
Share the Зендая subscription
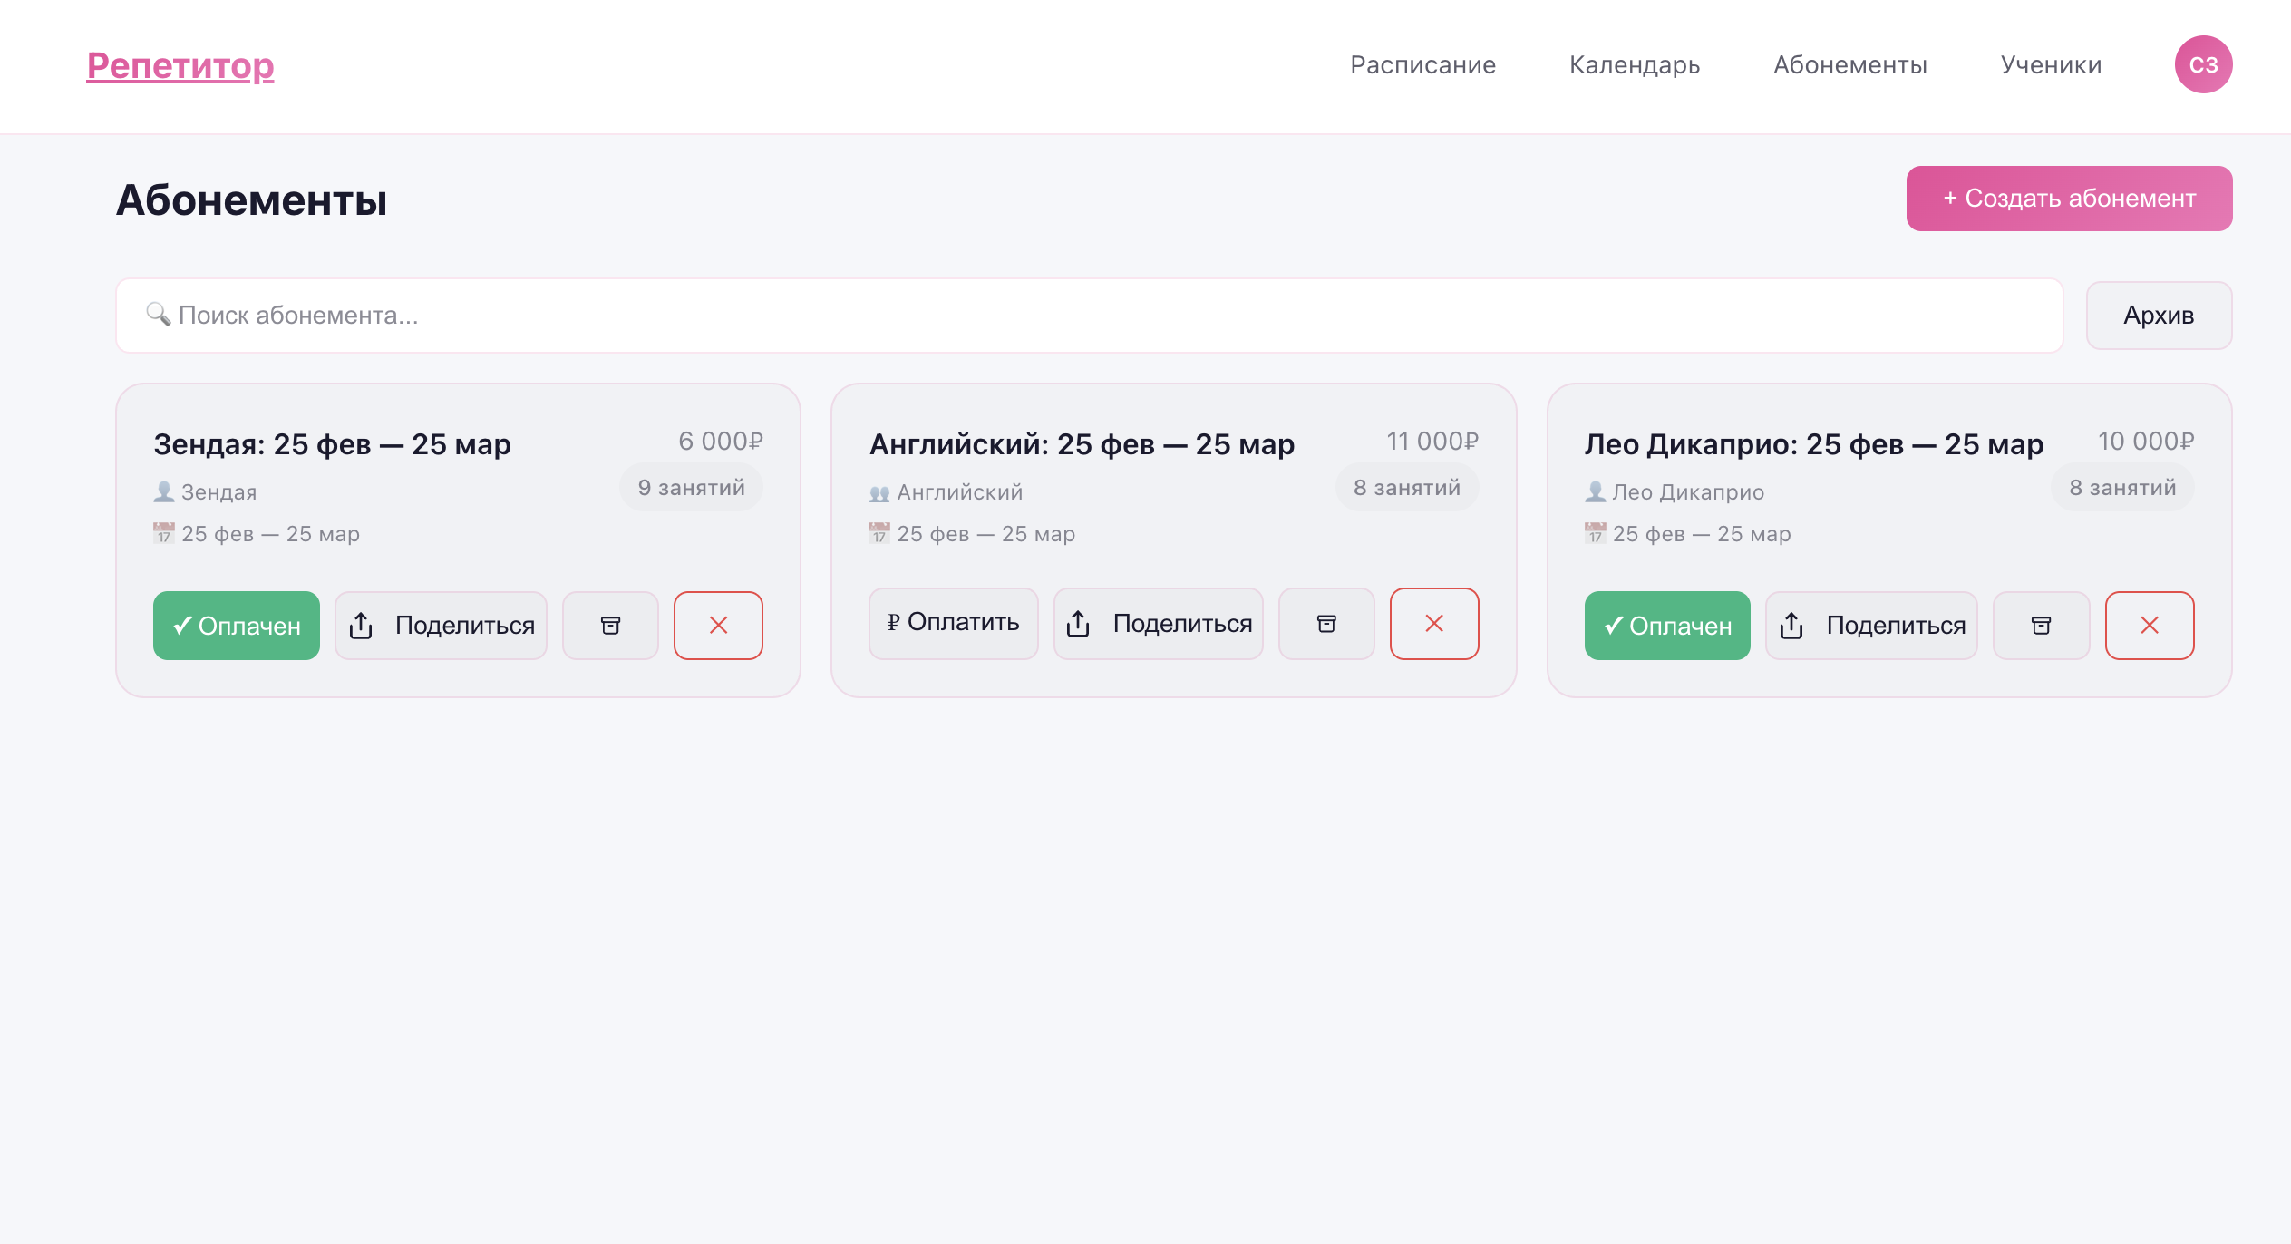tap(442, 626)
